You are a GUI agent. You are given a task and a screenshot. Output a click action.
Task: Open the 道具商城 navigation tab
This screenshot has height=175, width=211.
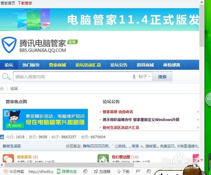[145, 65]
